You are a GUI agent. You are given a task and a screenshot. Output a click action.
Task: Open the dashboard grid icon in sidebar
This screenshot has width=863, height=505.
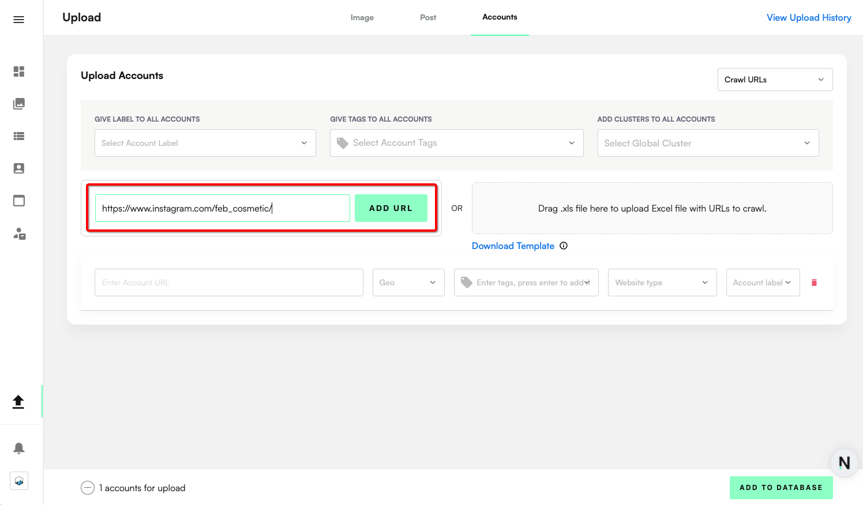(x=19, y=71)
